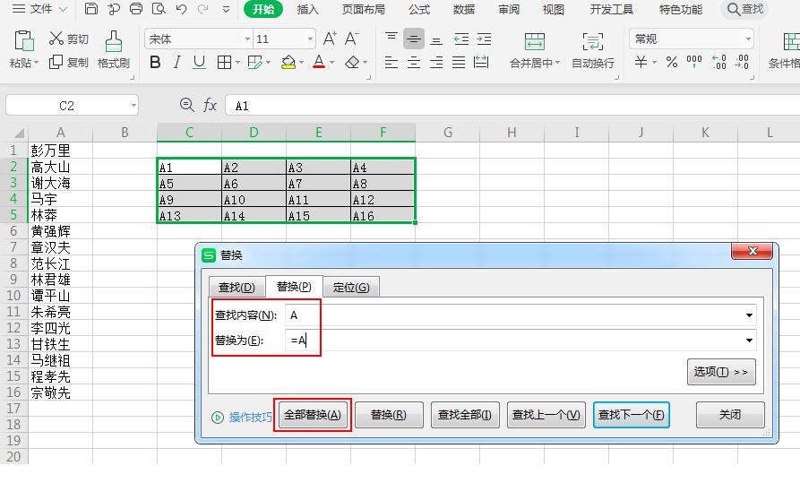
Task: Click the Increase Font Size icon
Action: tap(331, 39)
